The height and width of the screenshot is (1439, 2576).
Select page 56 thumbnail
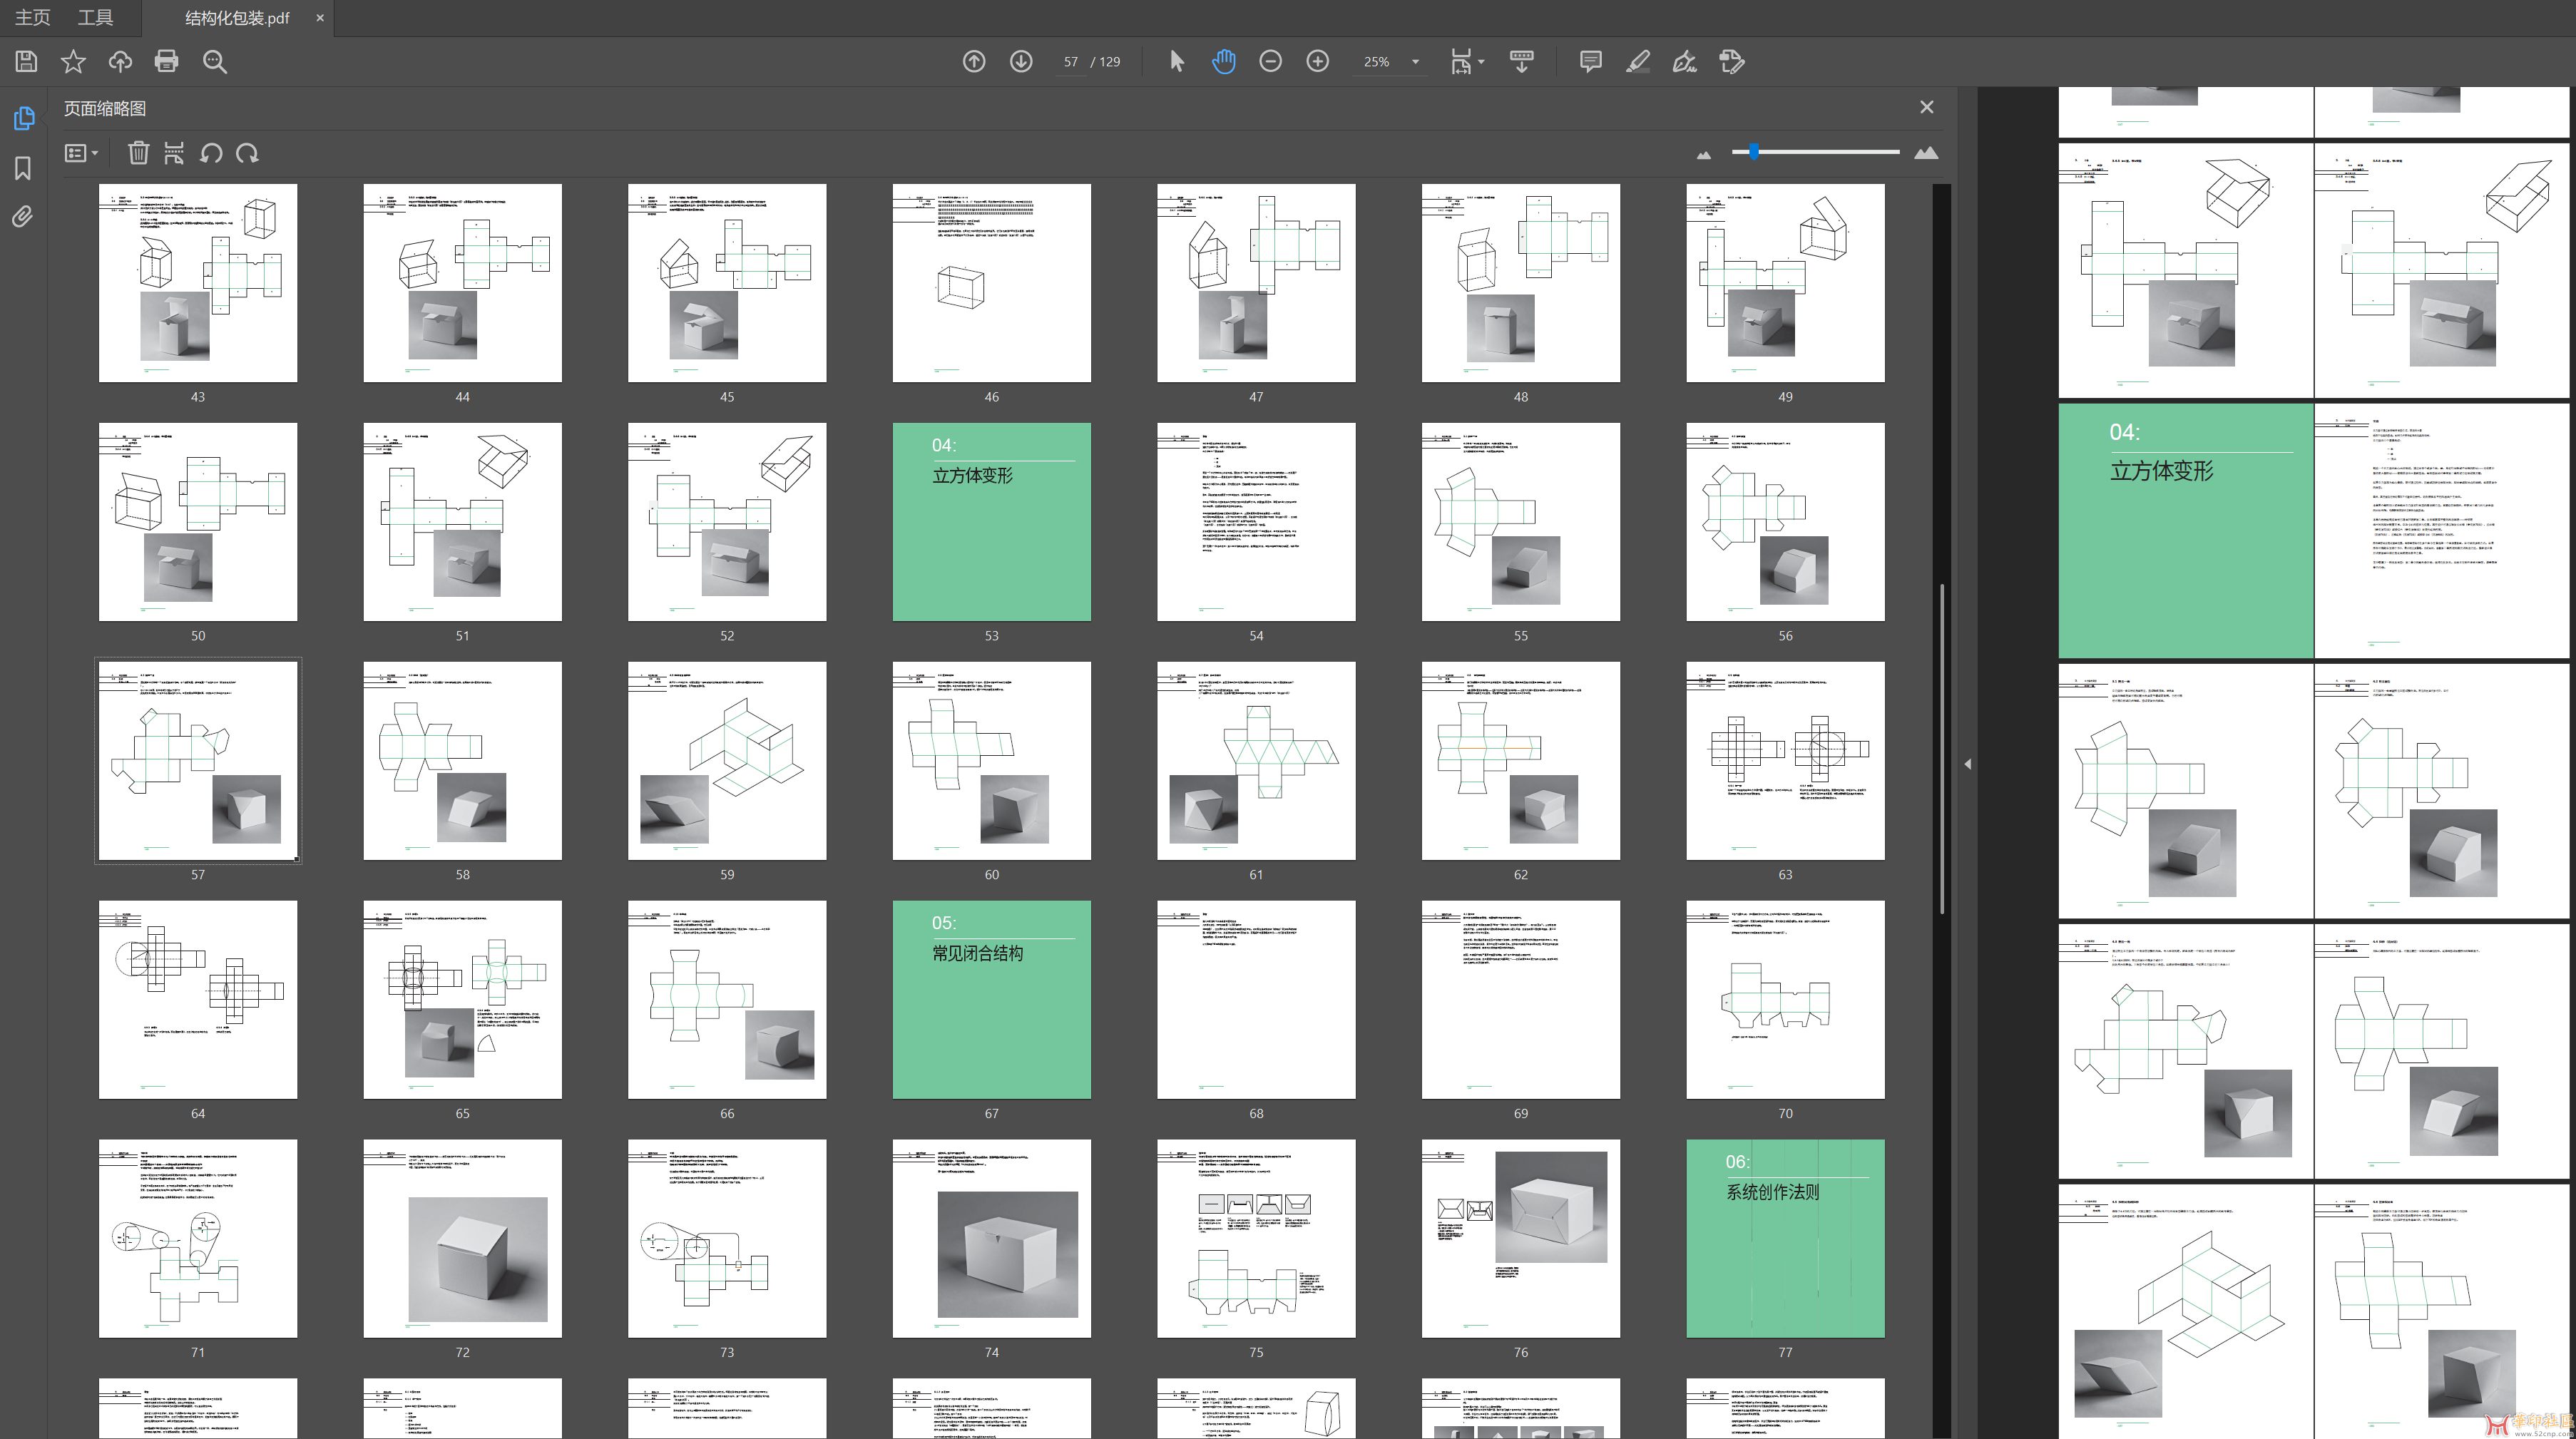[1785, 522]
